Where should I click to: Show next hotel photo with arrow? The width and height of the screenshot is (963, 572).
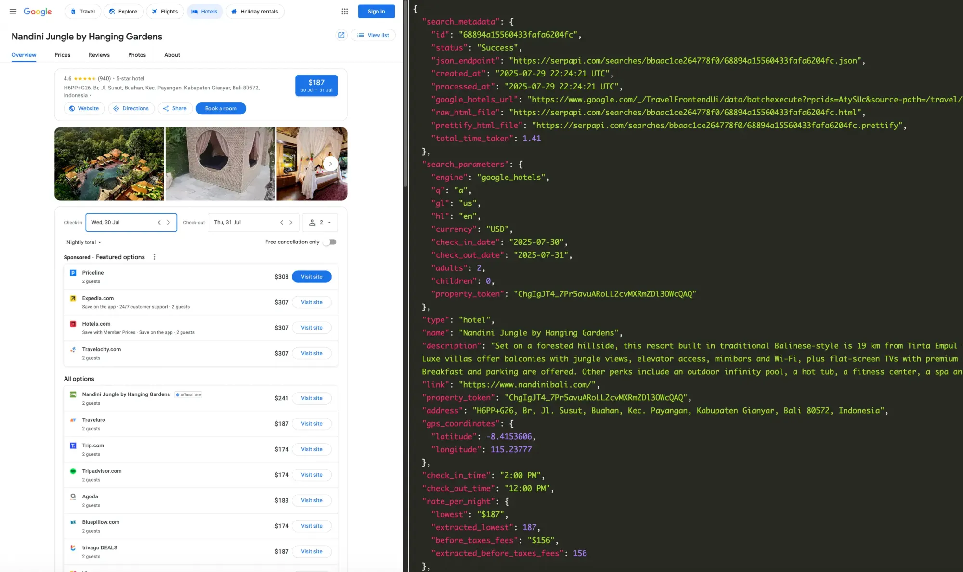pos(330,164)
